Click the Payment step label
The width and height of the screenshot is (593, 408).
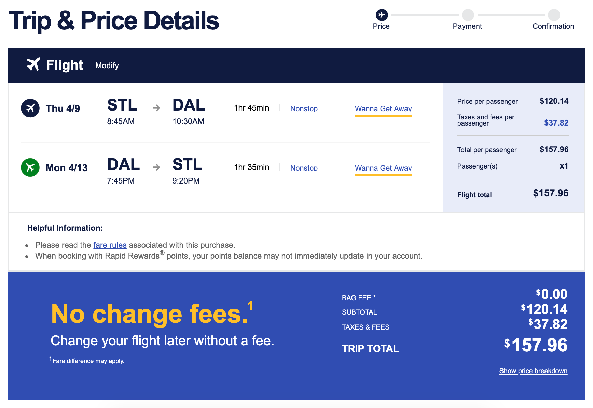tap(467, 26)
